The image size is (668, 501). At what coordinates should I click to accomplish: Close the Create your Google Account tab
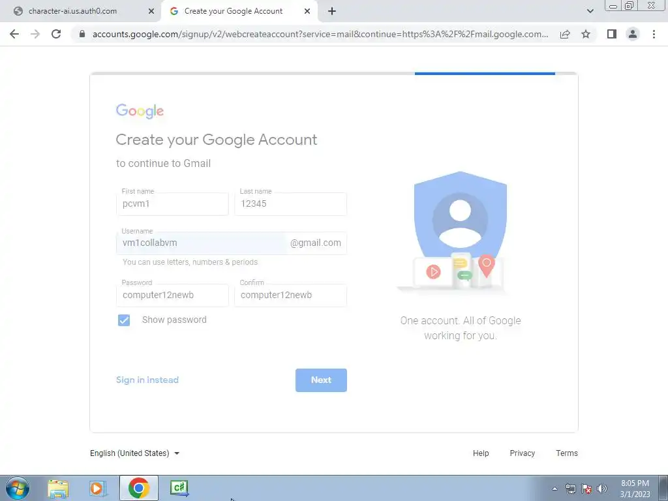pos(307,11)
